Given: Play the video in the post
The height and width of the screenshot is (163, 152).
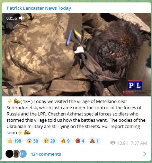Looking at the screenshot, I should click(77, 54).
